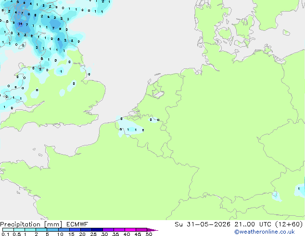Select the 0.1–0.5 mm palest legend swatch
Image resolution: width=305 pixels, height=236 pixels.
point(8,230)
